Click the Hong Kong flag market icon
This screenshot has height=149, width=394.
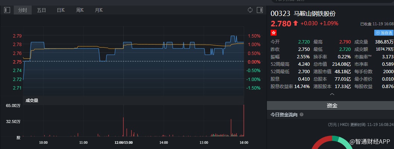click(274, 33)
